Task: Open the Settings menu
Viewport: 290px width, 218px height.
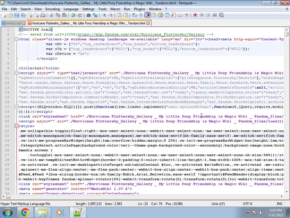Action: click(88, 9)
